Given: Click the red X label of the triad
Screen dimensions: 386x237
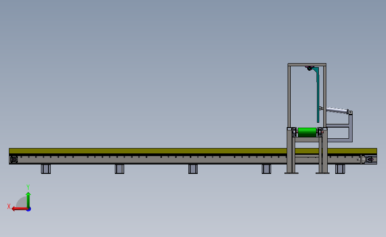Looking at the screenshot, I should point(9,206).
